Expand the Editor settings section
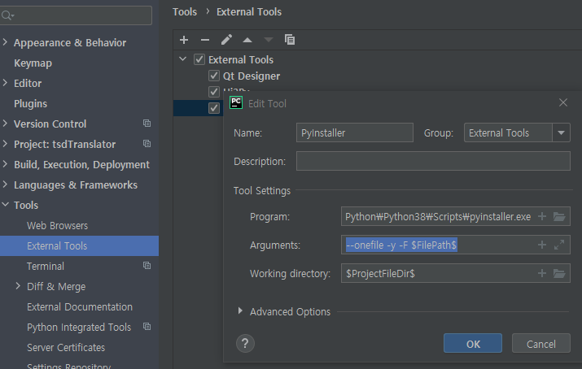582x369 pixels. [x=5, y=83]
